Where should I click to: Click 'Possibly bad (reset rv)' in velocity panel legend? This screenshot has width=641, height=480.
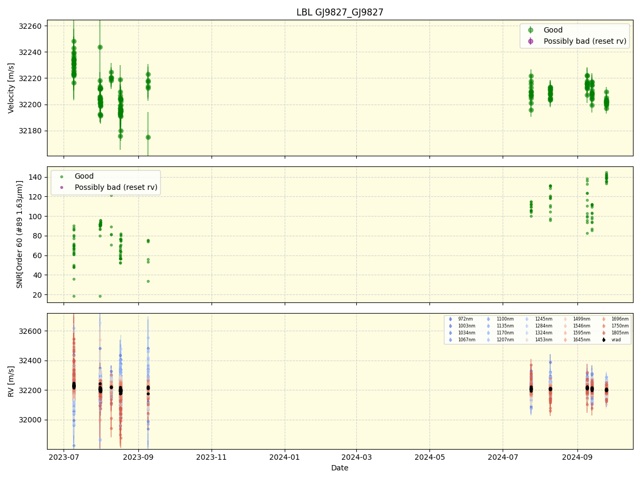click(585, 41)
